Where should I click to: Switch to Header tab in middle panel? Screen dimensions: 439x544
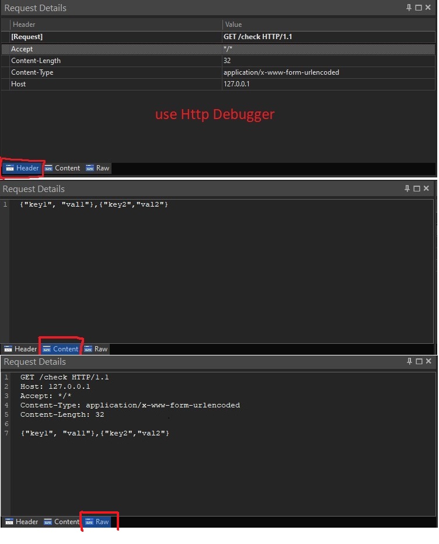pos(20,349)
